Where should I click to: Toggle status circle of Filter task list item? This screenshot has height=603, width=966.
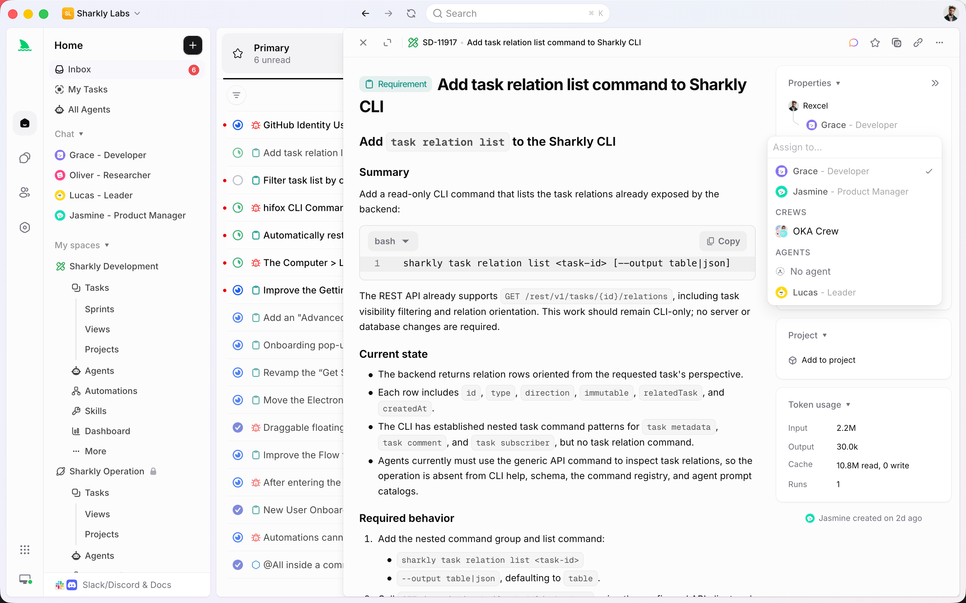(238, 180)
